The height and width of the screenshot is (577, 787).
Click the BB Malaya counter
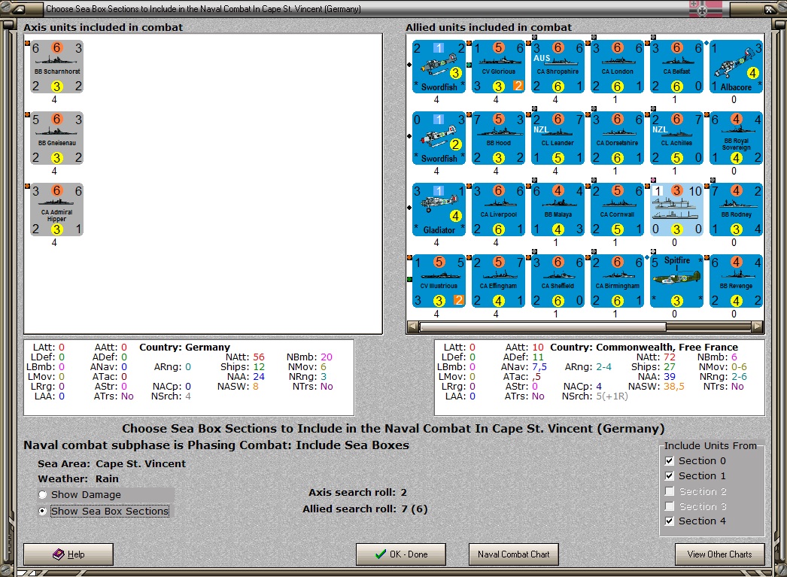coord(558,210)
